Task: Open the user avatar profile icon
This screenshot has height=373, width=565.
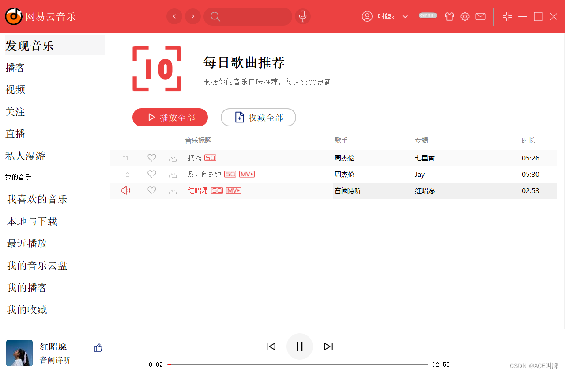Action: click(367, 16)
